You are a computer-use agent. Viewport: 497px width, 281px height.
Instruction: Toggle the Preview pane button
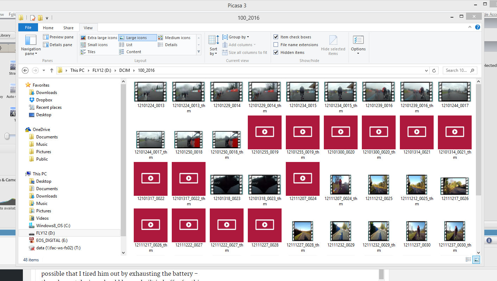pos(58,37)
